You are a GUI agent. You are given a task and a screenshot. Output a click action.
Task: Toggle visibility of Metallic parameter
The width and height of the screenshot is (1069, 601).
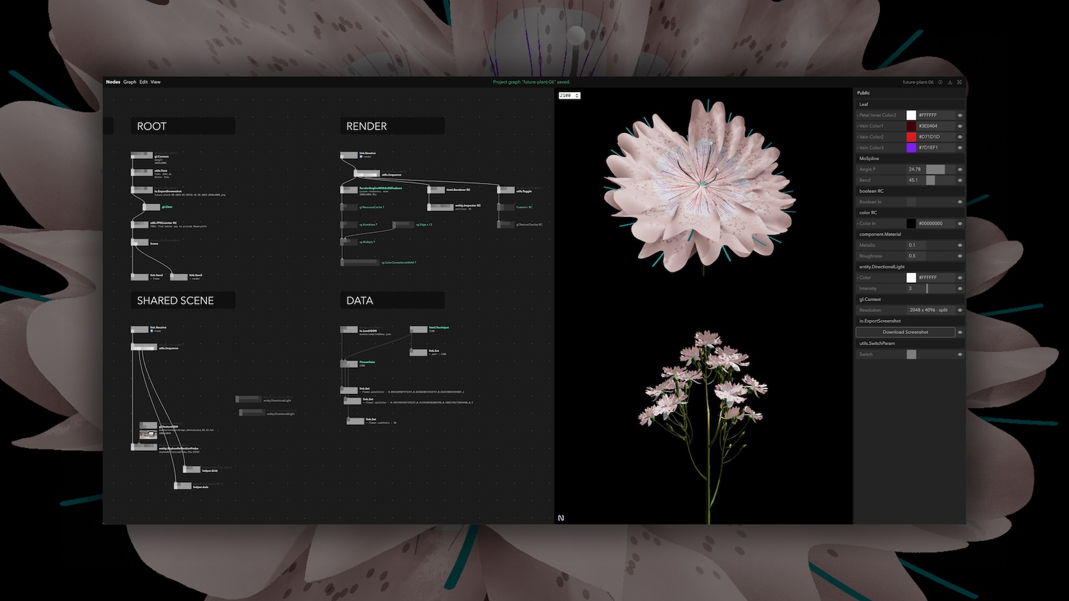click(x=960, y=245)
